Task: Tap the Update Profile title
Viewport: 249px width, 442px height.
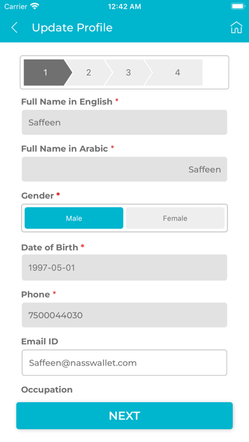Action: [72, 28]
